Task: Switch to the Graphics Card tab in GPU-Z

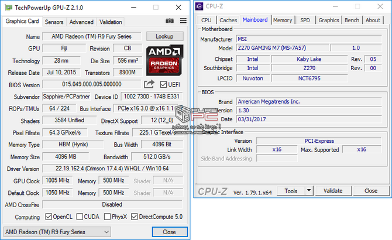Action: tap(22, 21)
